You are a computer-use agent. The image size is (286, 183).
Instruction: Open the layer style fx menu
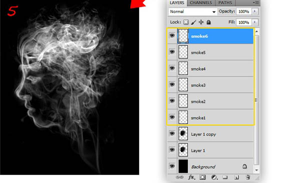tap(191, 177)
